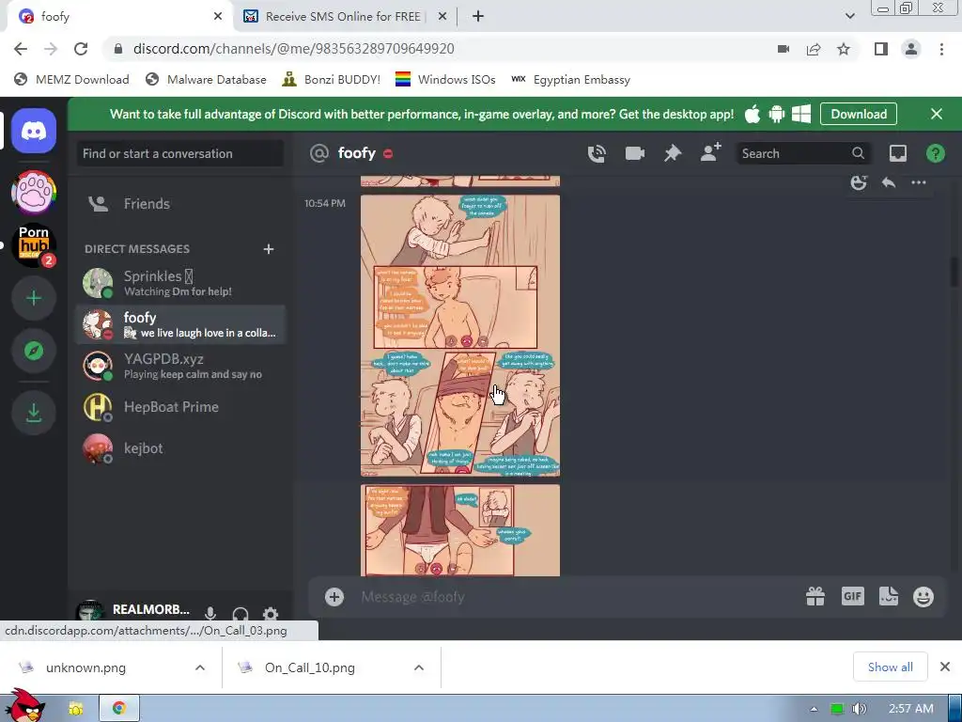Start a video call with foofy
This screenshot has height=722, width=962.
click(634, 153)
